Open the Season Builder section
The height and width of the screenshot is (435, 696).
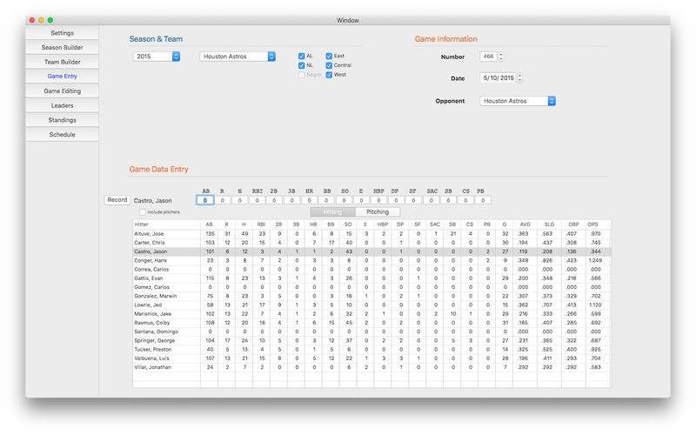62,47
